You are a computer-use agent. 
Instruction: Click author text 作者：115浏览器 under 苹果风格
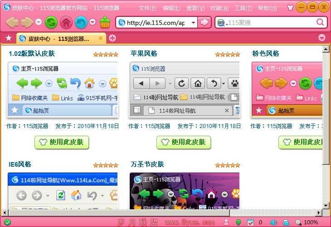coord(149,126)
